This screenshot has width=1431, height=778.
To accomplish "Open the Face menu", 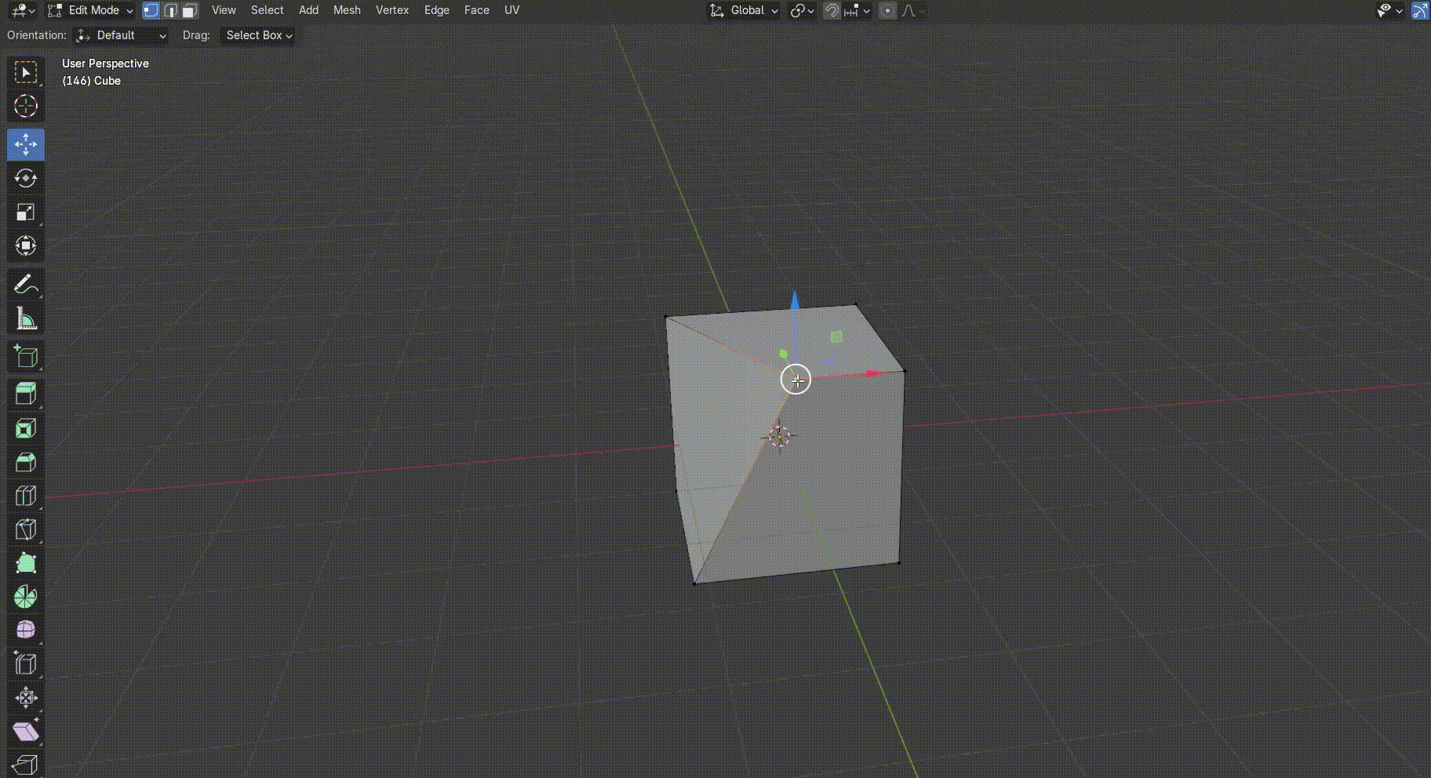I will 476,10.
